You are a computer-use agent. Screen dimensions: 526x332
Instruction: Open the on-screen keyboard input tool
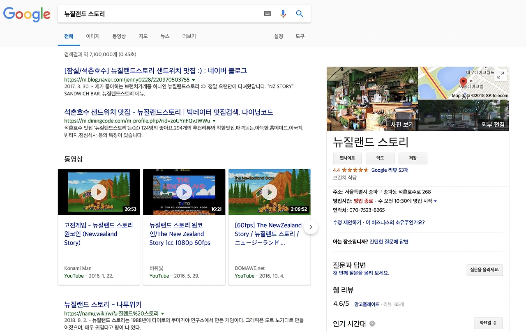(268, 14)
